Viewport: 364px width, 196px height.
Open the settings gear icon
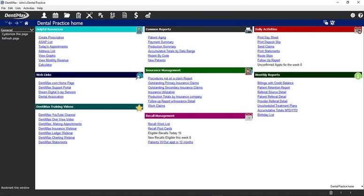tap(353, 16)
